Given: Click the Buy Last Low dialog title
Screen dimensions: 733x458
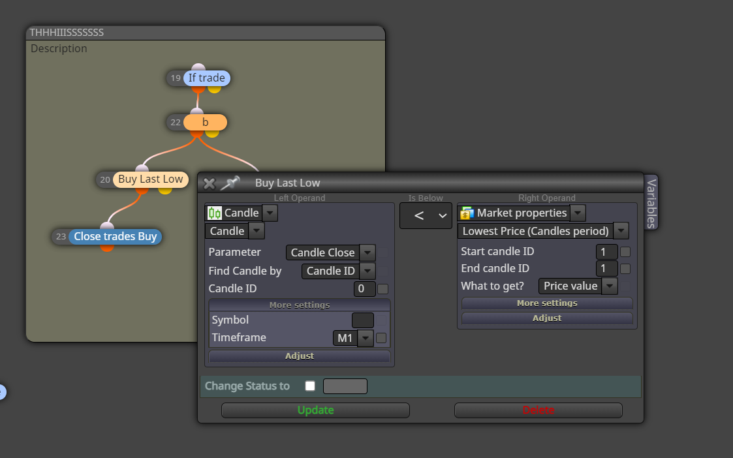Looking at the screenshot, I should pos(287,183).
